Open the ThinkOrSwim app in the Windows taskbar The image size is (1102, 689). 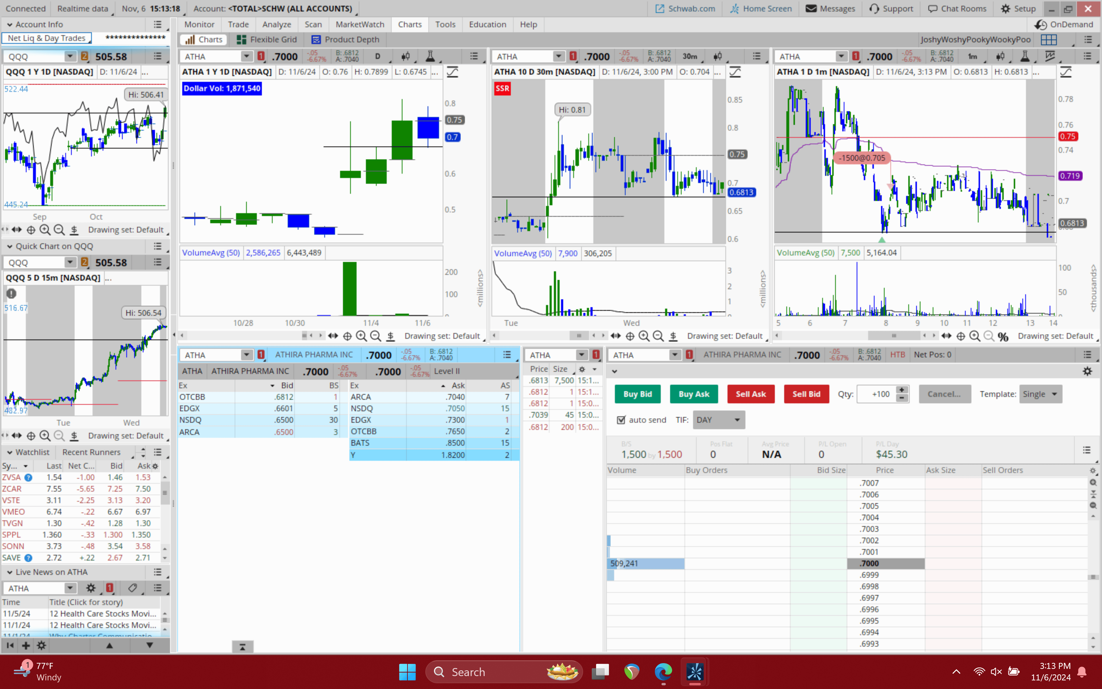click(694, 672)
